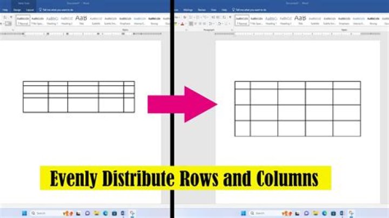Apply the Heading 1 style in the right window
389x218 pixels.
point(271,21)
